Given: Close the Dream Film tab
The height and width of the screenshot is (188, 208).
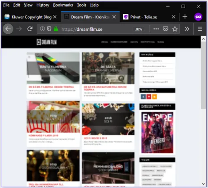Looking at the screenshot, I should point(114,17).
